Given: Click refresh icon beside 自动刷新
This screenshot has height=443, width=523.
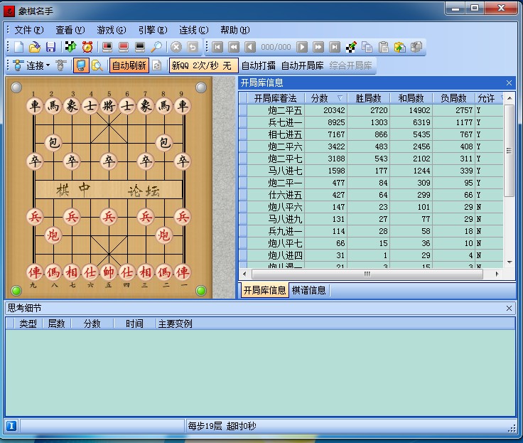Looking at the screenshot, I should [x=157, y=65].
